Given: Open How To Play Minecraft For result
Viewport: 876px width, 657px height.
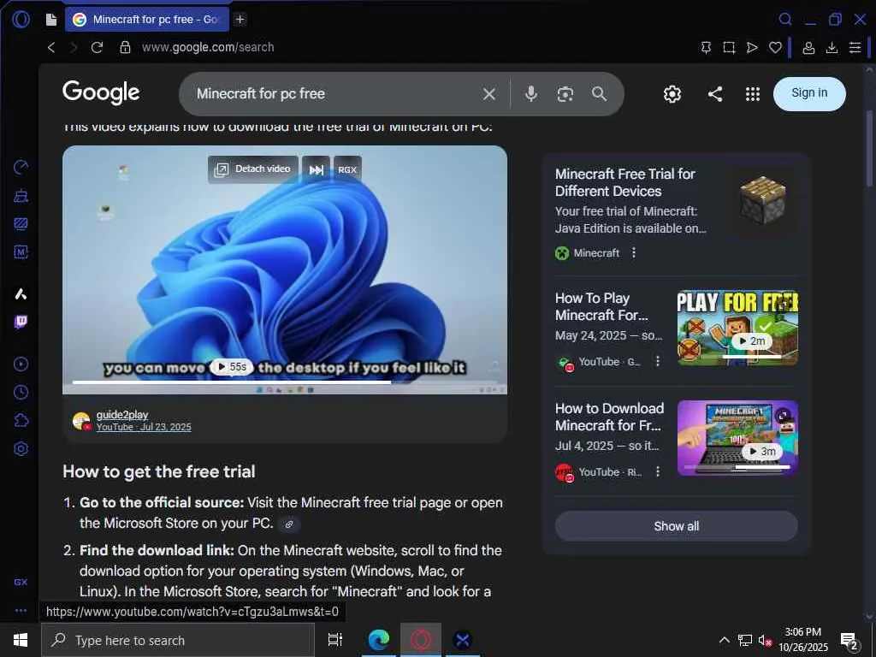Looking at the screenshot, I should pyautogui.click(x=601, y=307).
